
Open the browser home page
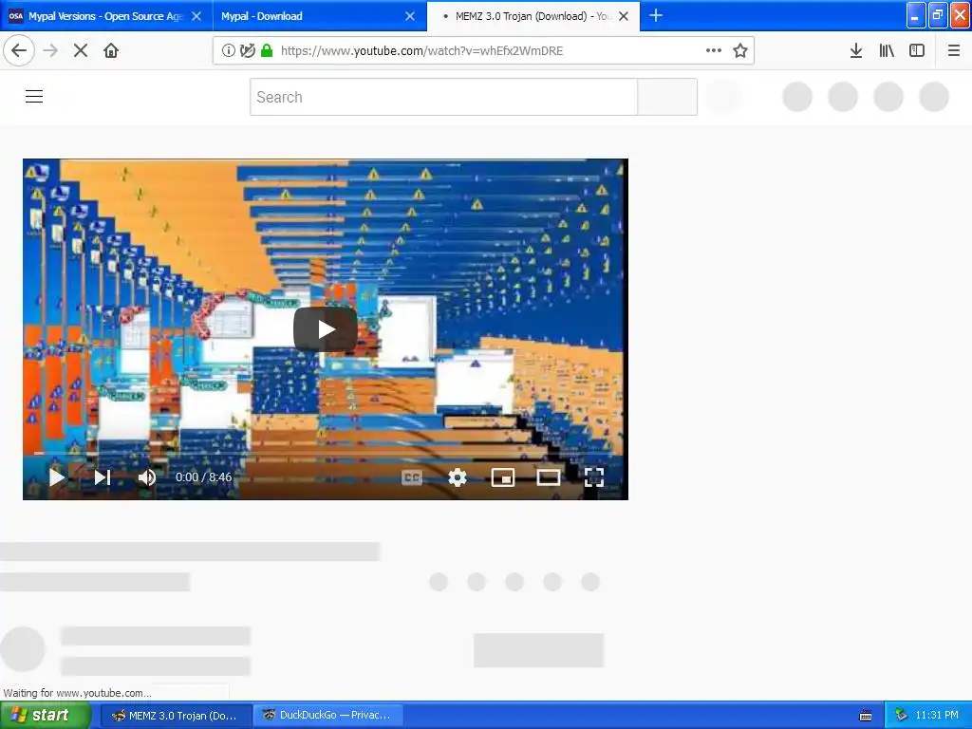click(111, 50)
